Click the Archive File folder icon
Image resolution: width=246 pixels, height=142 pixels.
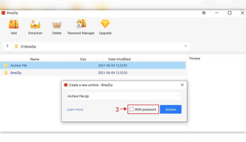pyautogui.click(x=6, y=65)
